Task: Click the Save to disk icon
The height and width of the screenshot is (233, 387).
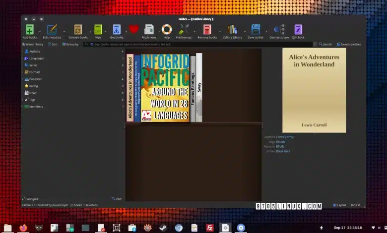Action: [x=256, y=30]
